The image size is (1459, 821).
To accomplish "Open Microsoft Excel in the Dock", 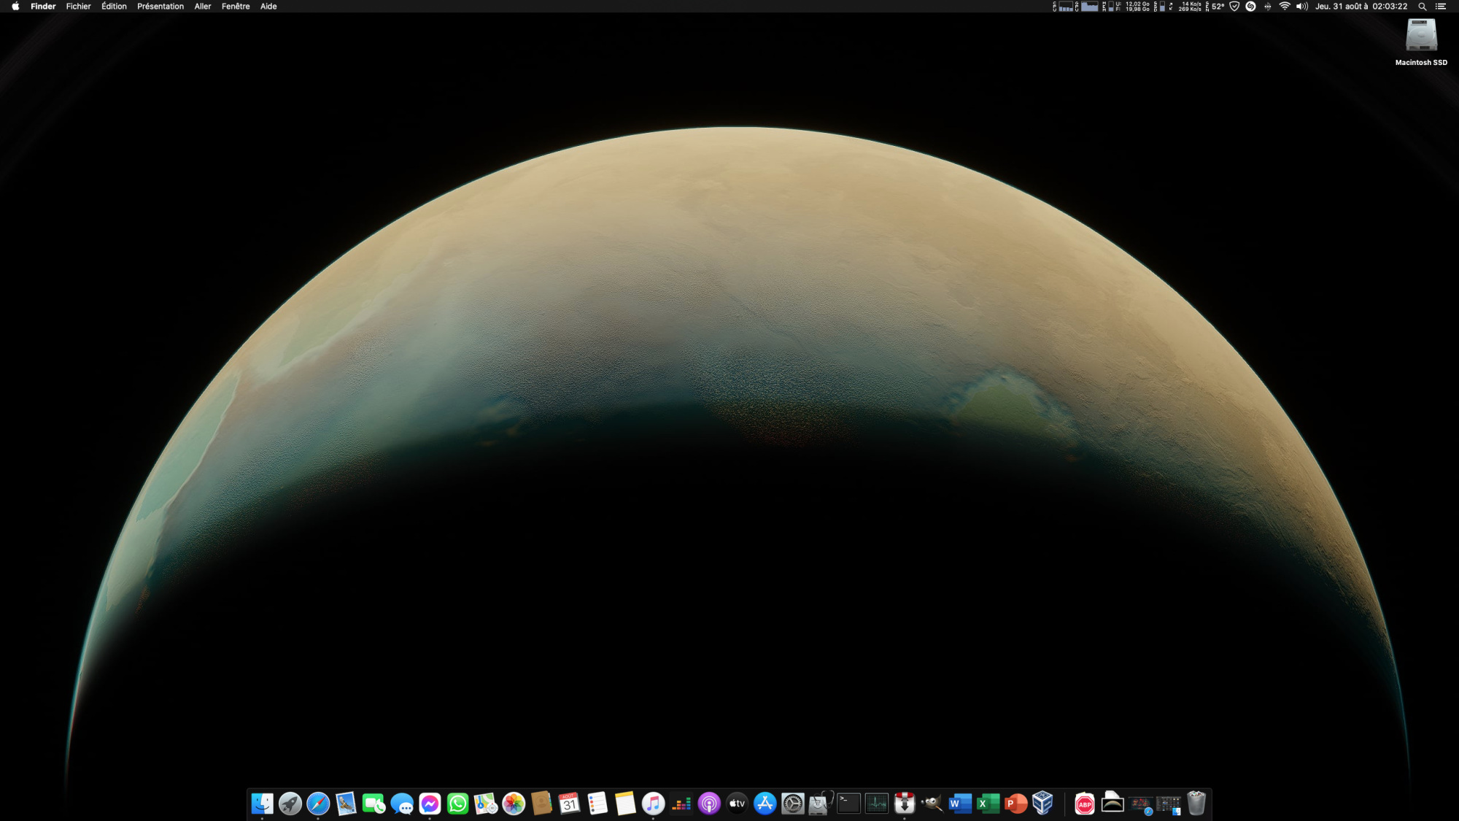I will [988, 803].
